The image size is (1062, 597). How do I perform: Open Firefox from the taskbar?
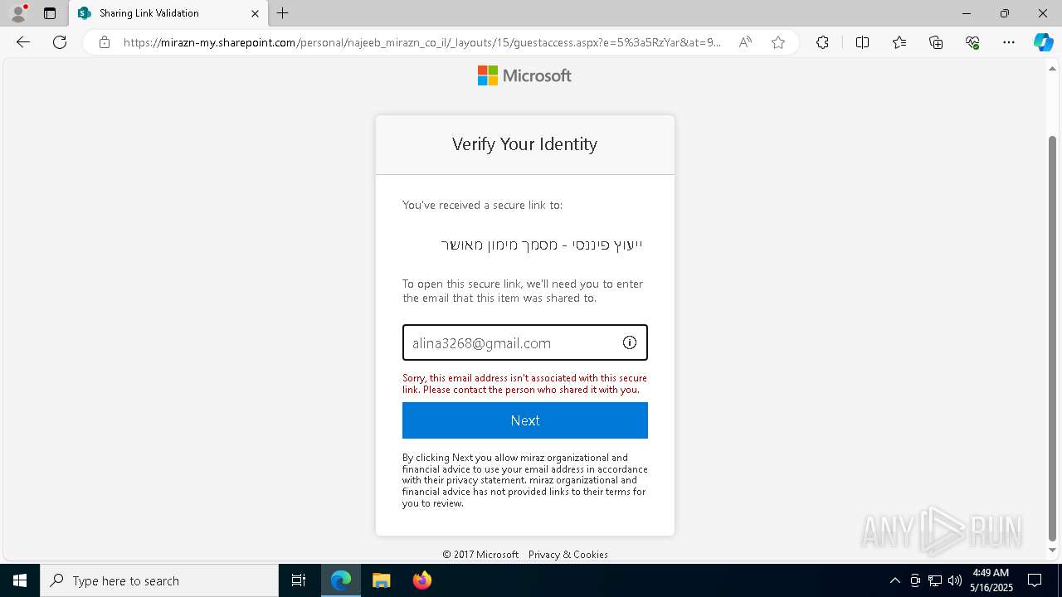(x=421, y=580)
